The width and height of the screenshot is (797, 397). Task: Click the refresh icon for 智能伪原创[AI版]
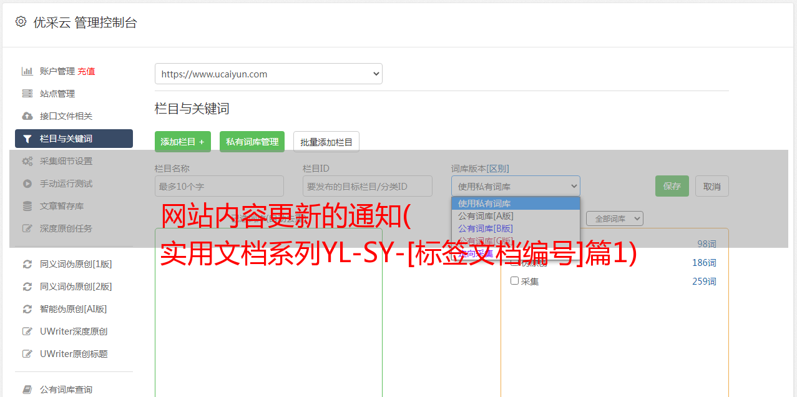[x=27, y=309]
